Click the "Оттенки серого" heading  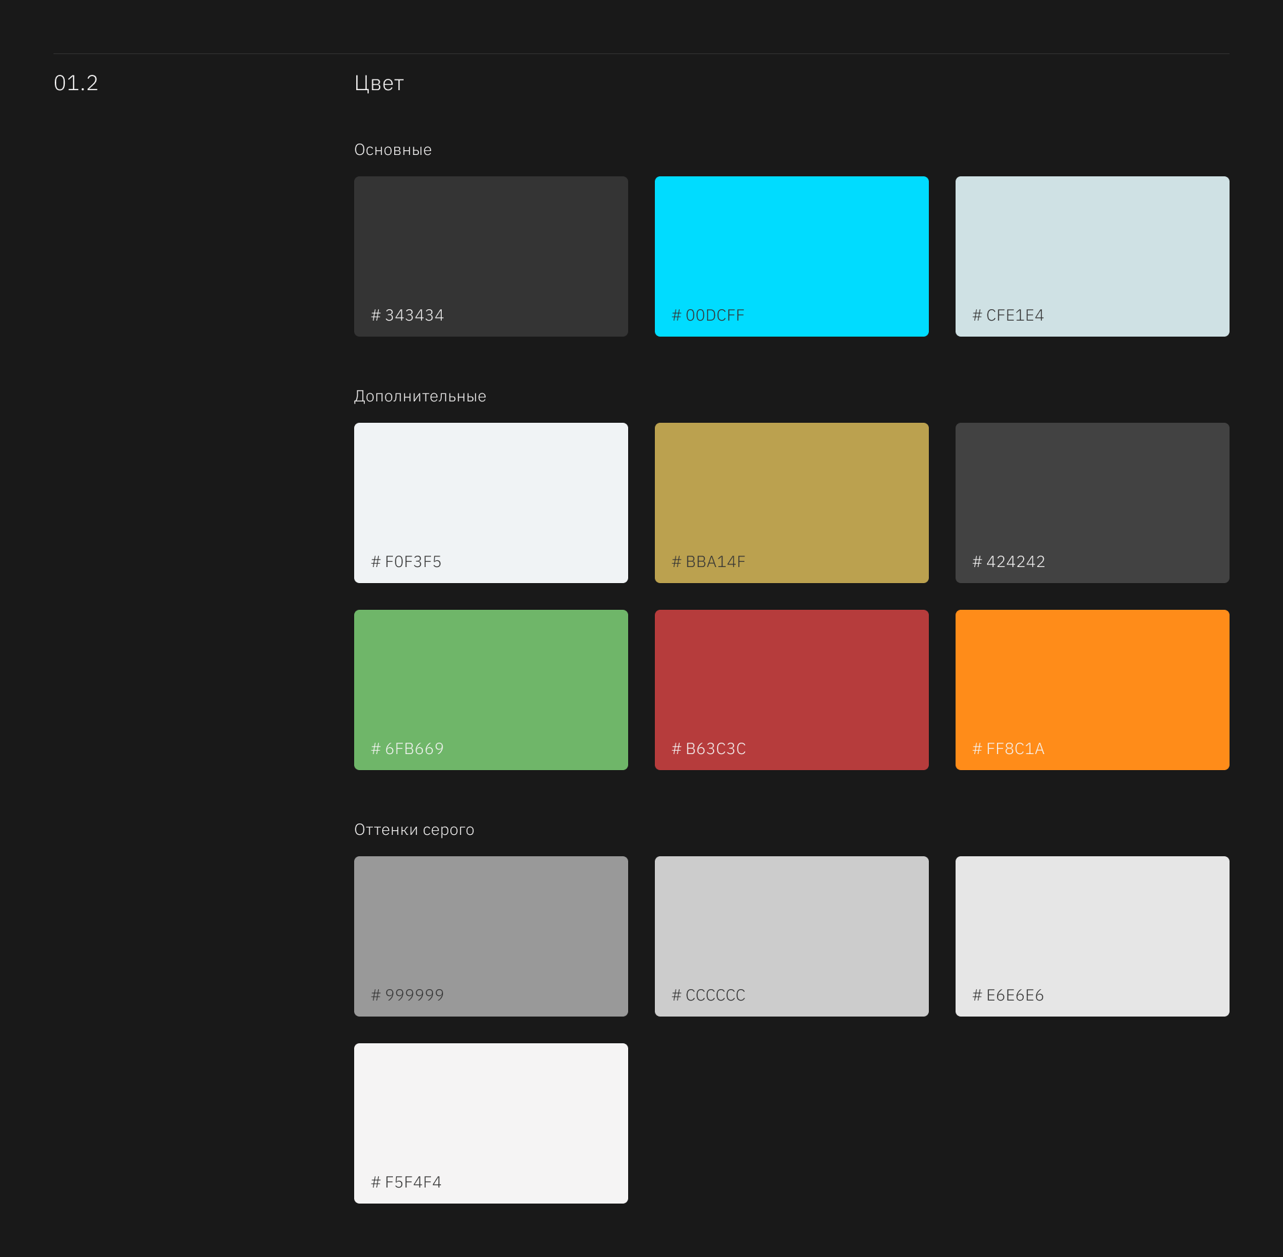(414, 830)
